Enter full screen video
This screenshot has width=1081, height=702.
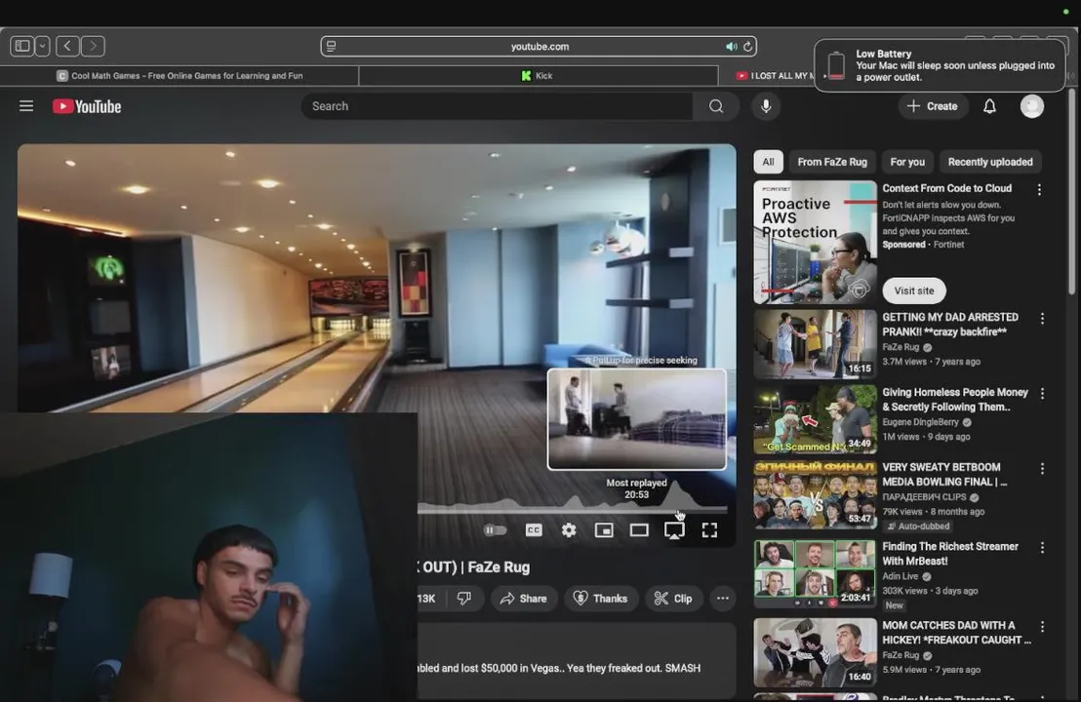709,529
